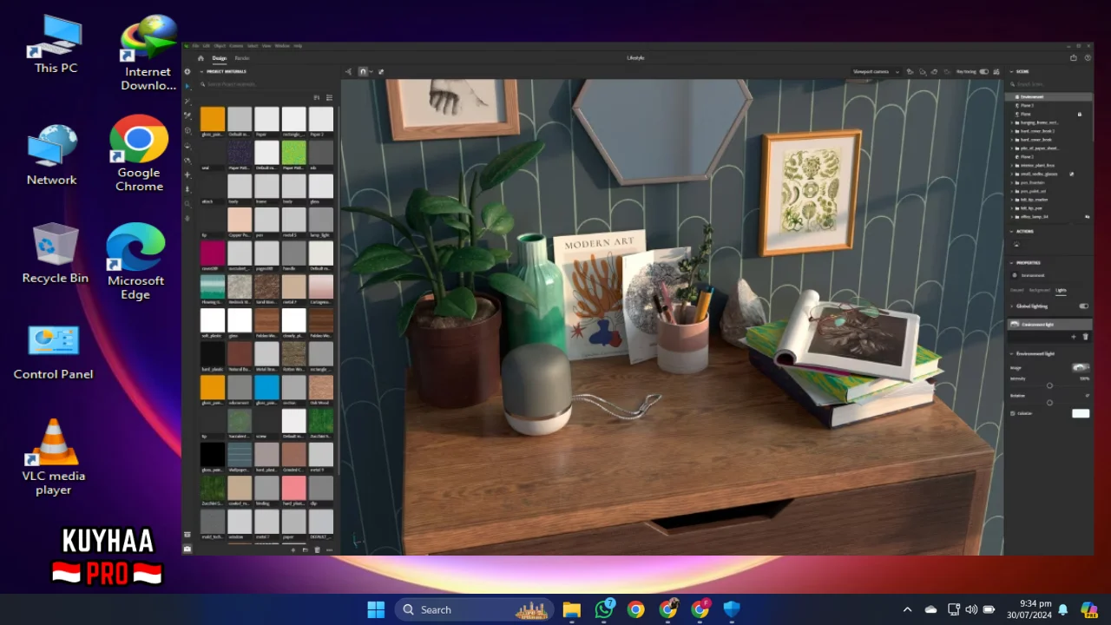Image resolution: width=1111 pixels, height=625 pixels.
Task: Open Windows Security shield in taskbar
Action: point(732,609)
